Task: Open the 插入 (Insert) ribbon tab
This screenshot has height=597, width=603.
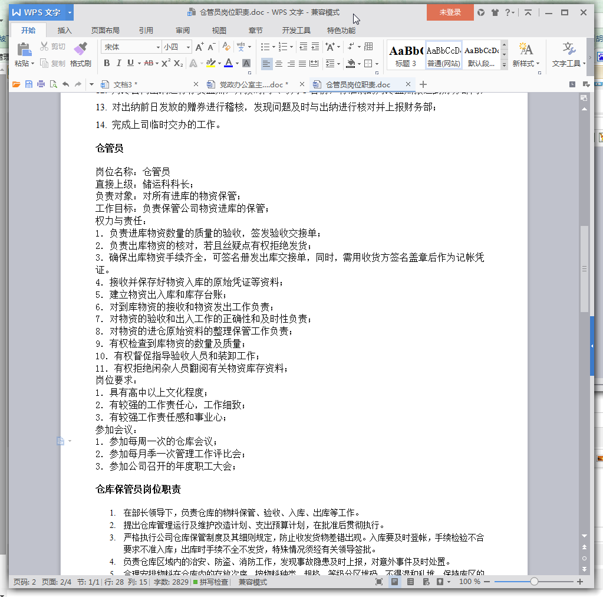Action: point(64,31)
